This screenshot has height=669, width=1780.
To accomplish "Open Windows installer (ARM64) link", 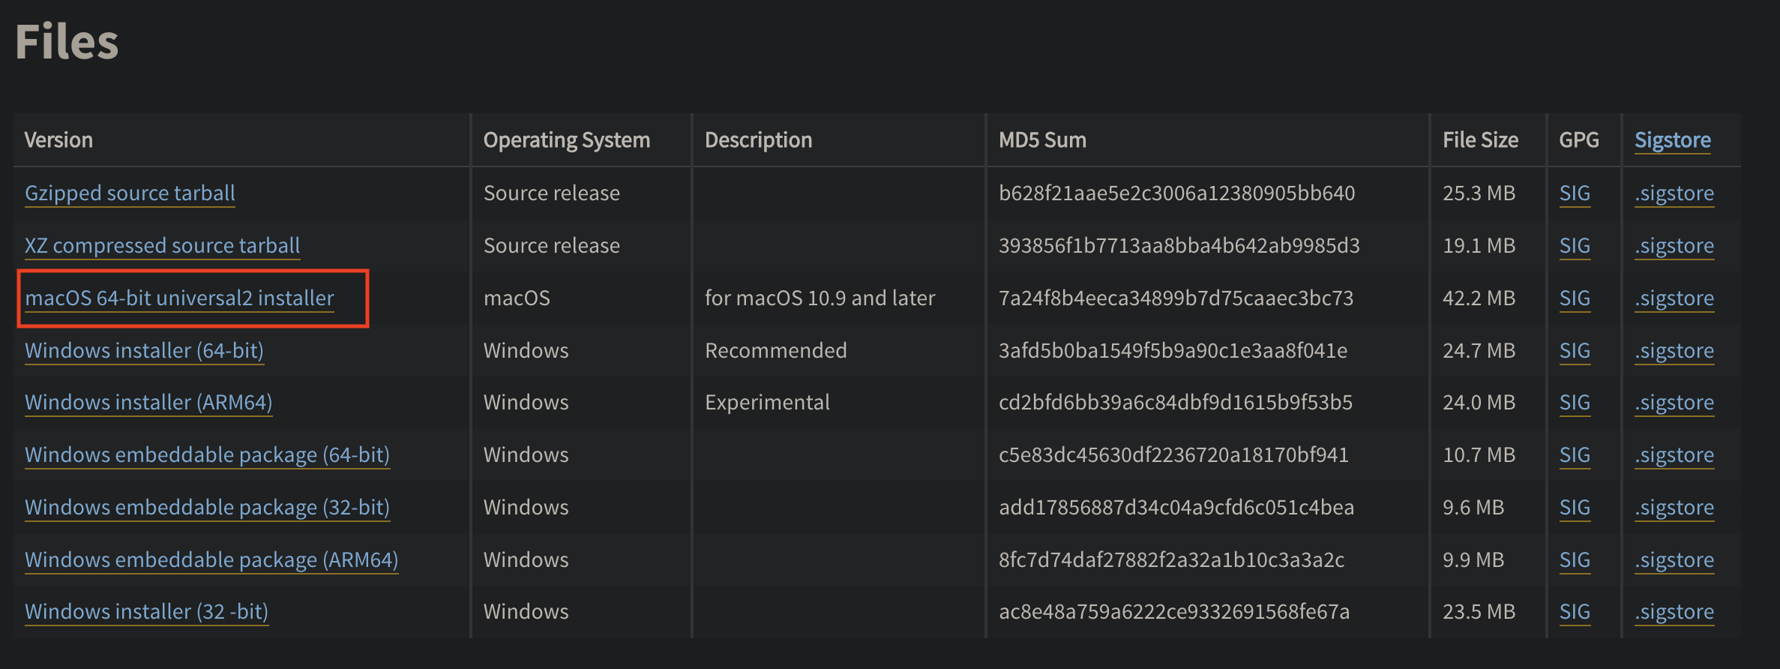I will 148,403.
